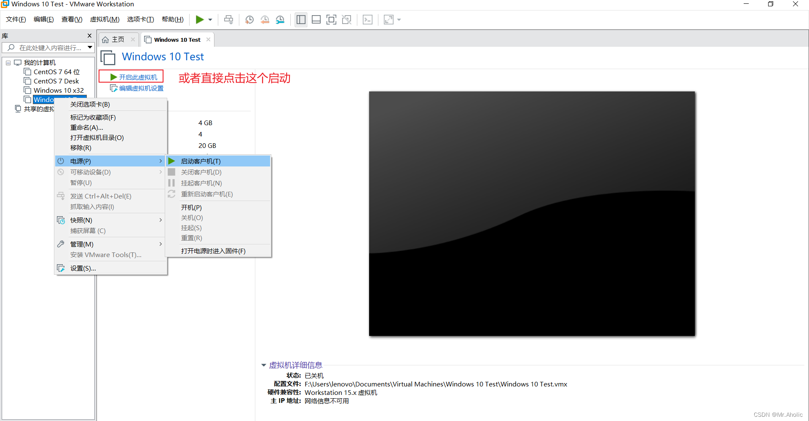809x421 pixels.
Task: Click the configuration file path text
Action: point(436,384)
